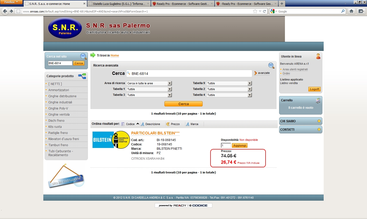Open the Firefox application menu
The height and width of the screenshot is (219, 367).
coord(11,2)
